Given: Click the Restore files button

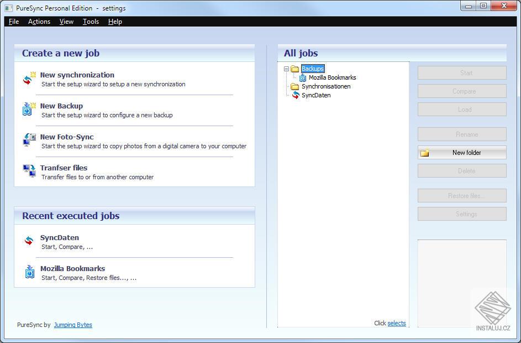Looking at the screenshot, I should click(x=462, y=196).
